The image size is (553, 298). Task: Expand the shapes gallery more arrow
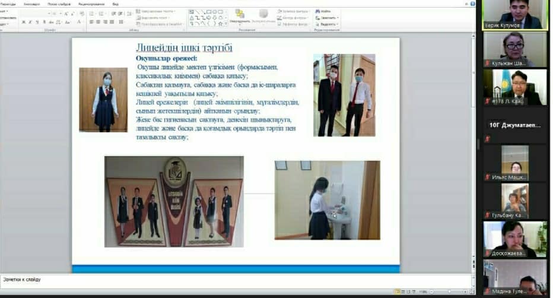226,24
